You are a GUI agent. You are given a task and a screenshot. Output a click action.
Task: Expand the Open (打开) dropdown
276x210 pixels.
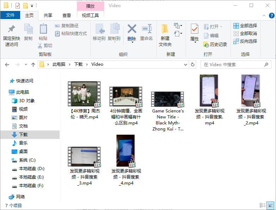tap(221, 27)
